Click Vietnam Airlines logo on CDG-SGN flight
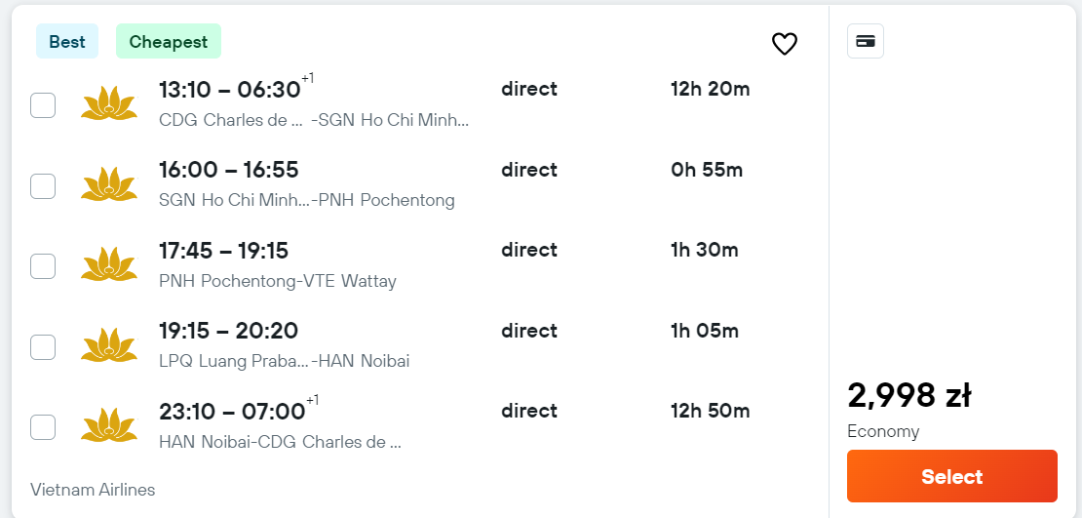This screenshot has width=1082, height=518. coord(109,103)
